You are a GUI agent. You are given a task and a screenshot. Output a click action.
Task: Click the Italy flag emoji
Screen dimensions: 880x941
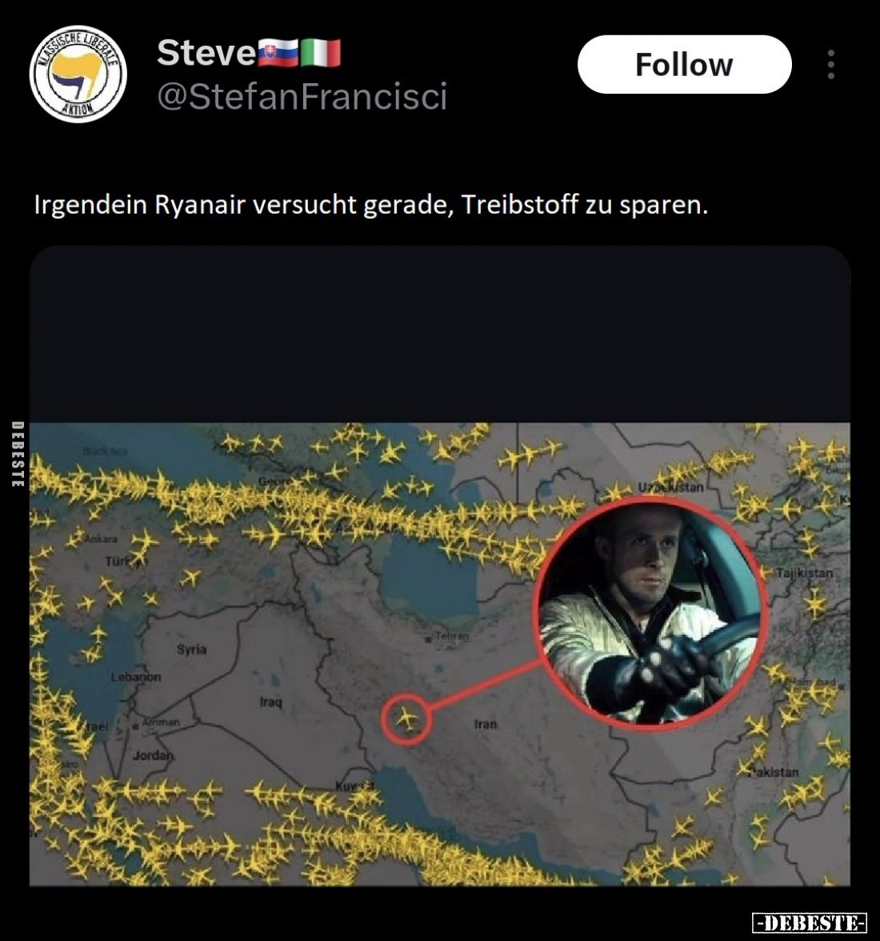point(320,54)
